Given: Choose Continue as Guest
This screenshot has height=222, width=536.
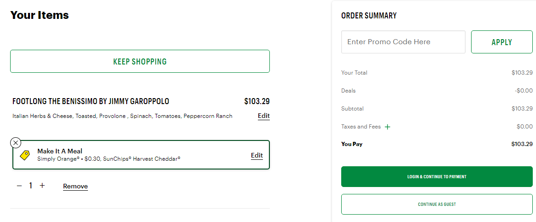Looking at the screenshot, I should pyautogui.click(x=437, y=204).
